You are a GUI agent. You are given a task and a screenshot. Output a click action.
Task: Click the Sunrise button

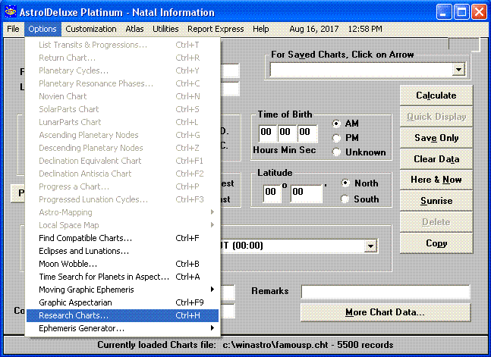[436, 201]
